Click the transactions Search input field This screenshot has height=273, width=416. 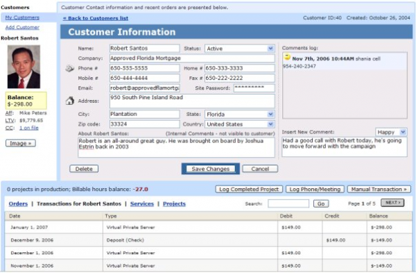288,204
